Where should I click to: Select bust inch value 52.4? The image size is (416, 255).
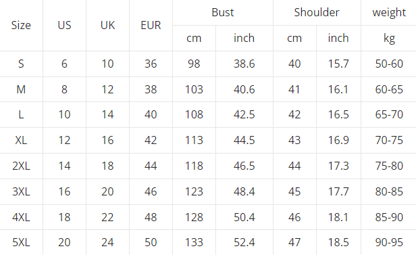(244, 243)
